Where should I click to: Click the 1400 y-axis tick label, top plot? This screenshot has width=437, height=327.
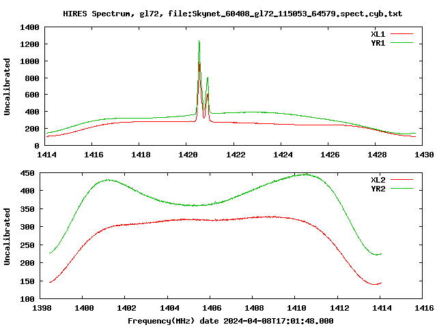coord(29,27)
